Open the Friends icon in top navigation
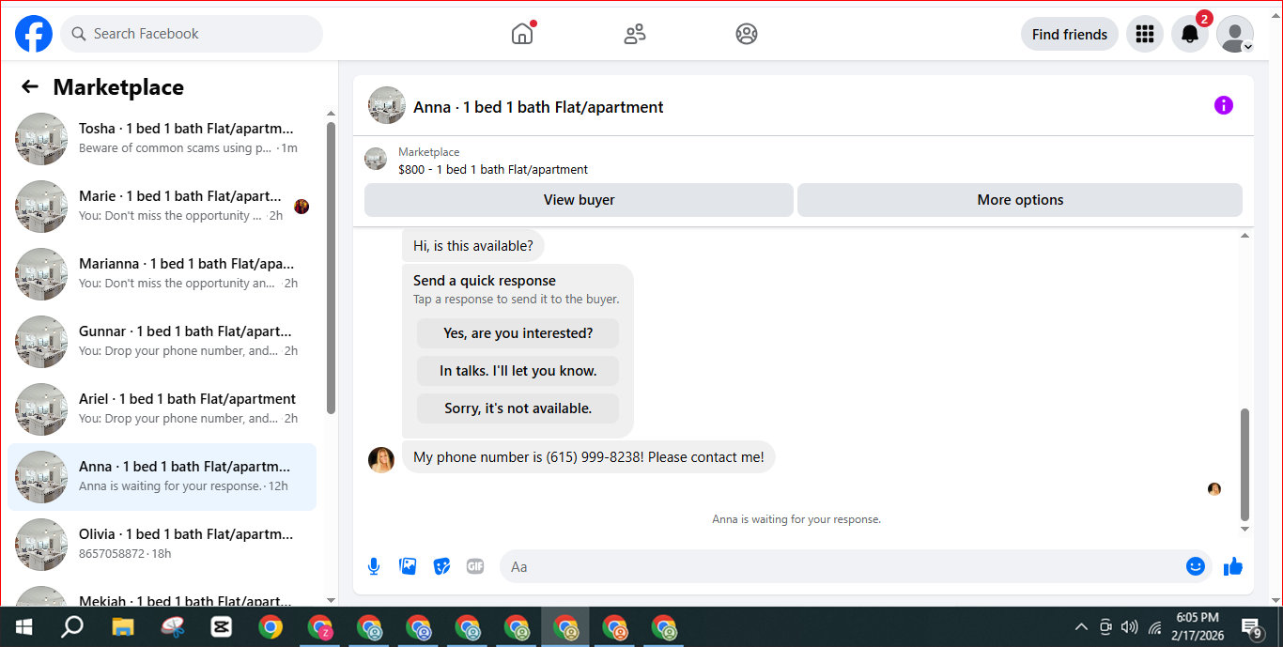Viewport: 1283px width, 647px height. pos(635,34)
